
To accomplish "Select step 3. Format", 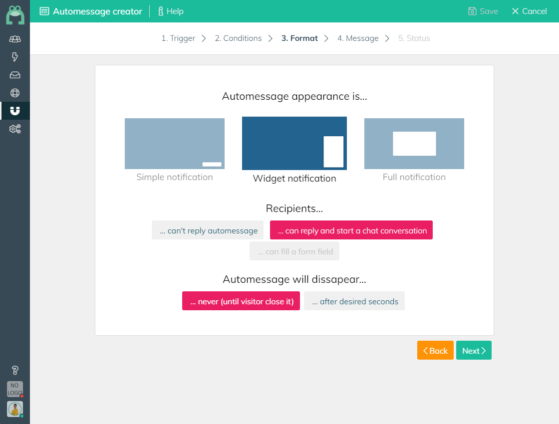I will [299, 38].
